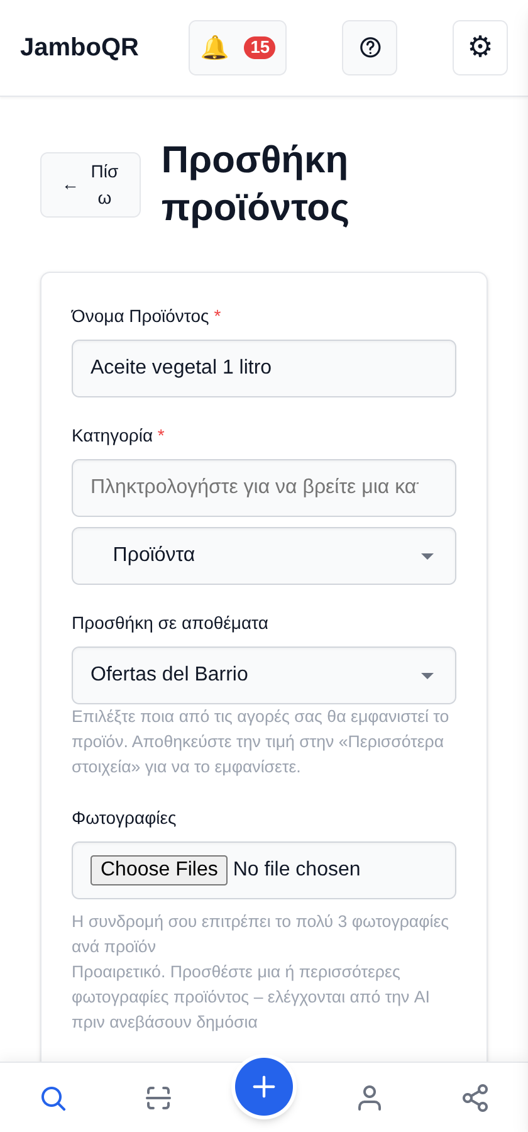Screen dimensions: 528x1132
Task: Open the profile person icon
Action: pos(370,1098)
